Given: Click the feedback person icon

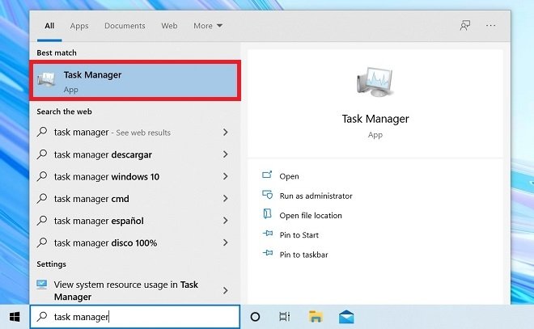Looking at the screenshot, I should click(x=465, y=26).
